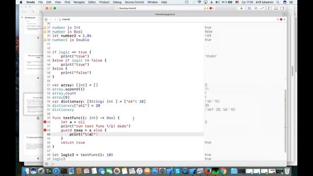Open Skype from the dock
Viewport: 313px width, 176px height.
(x=177, y=171)
